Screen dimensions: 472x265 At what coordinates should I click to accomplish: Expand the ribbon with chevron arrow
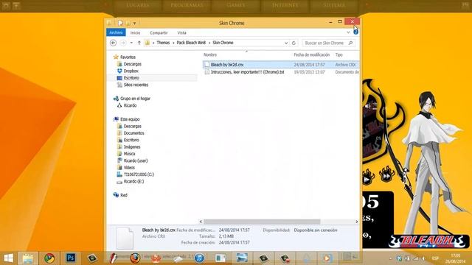point(348,32)
